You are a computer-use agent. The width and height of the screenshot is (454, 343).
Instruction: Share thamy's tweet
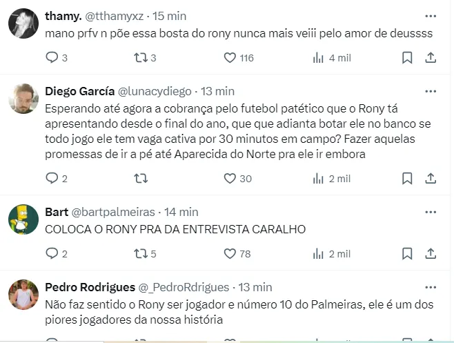430,58
